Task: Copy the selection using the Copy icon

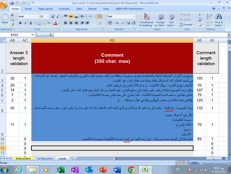Action: [x=12, y=20]
